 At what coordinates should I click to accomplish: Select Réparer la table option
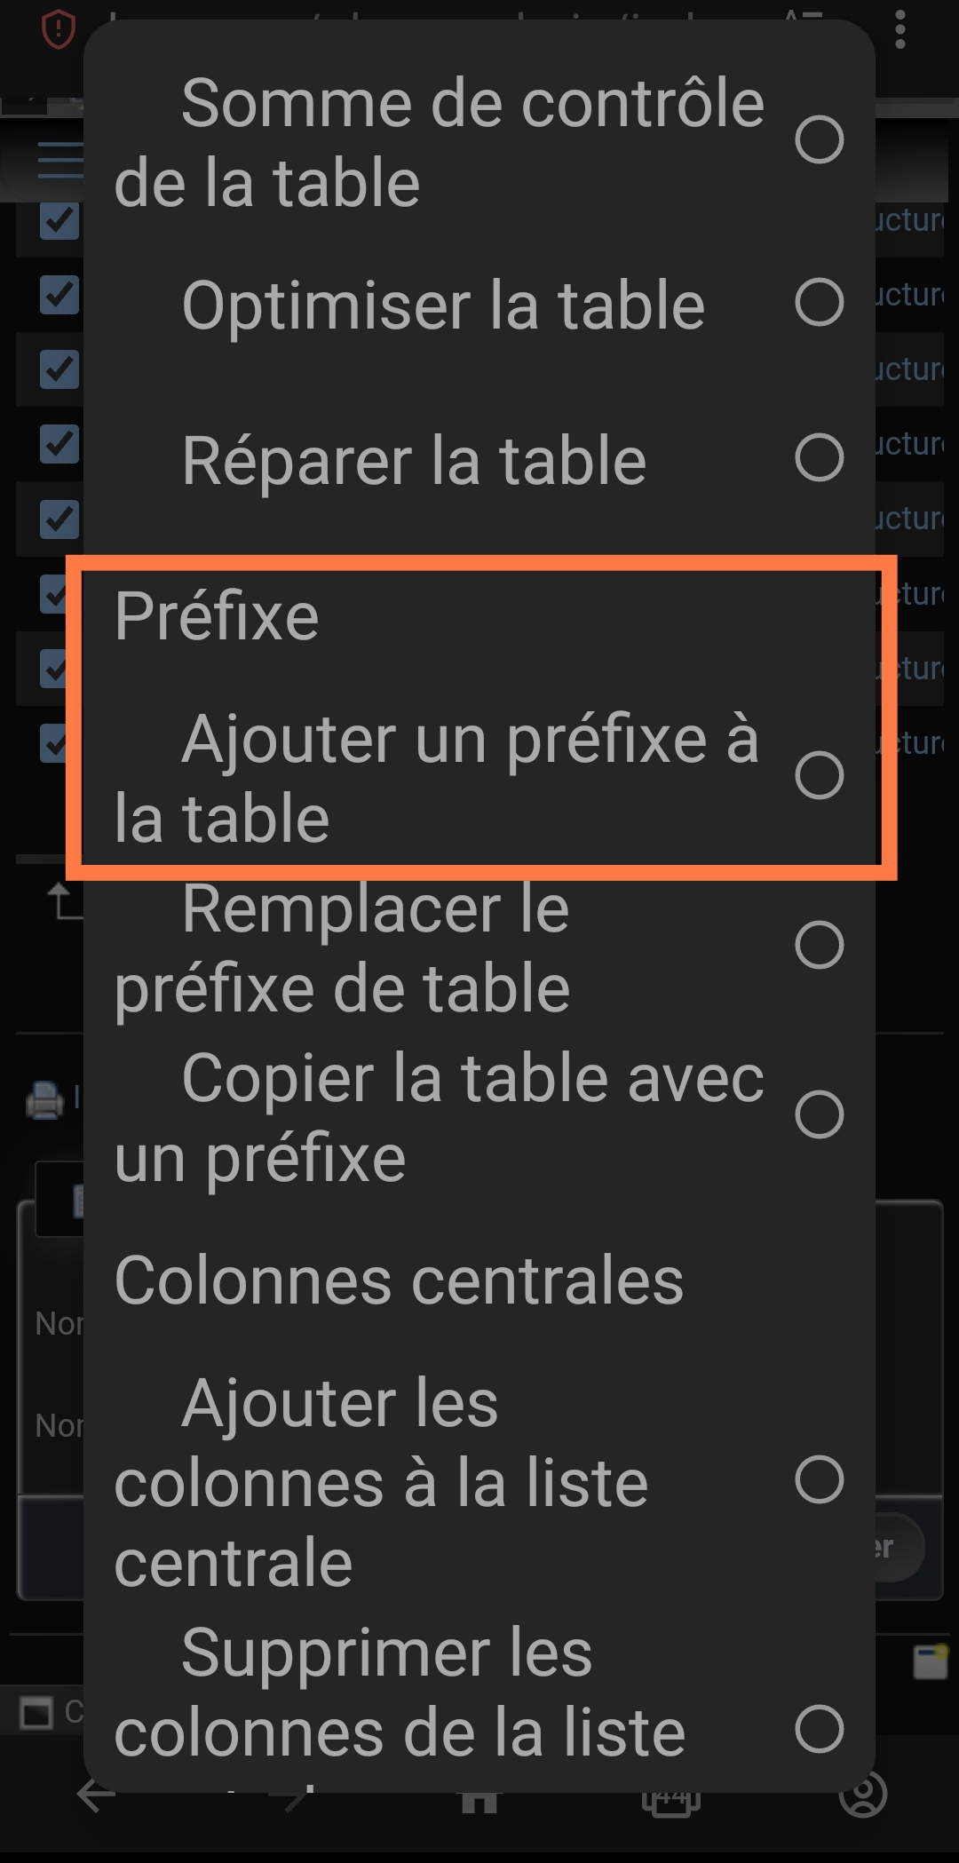tap(479, 459)
